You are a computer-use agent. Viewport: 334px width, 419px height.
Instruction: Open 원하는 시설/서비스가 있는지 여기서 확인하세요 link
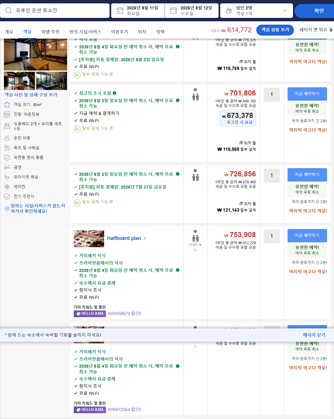(38, 208)
